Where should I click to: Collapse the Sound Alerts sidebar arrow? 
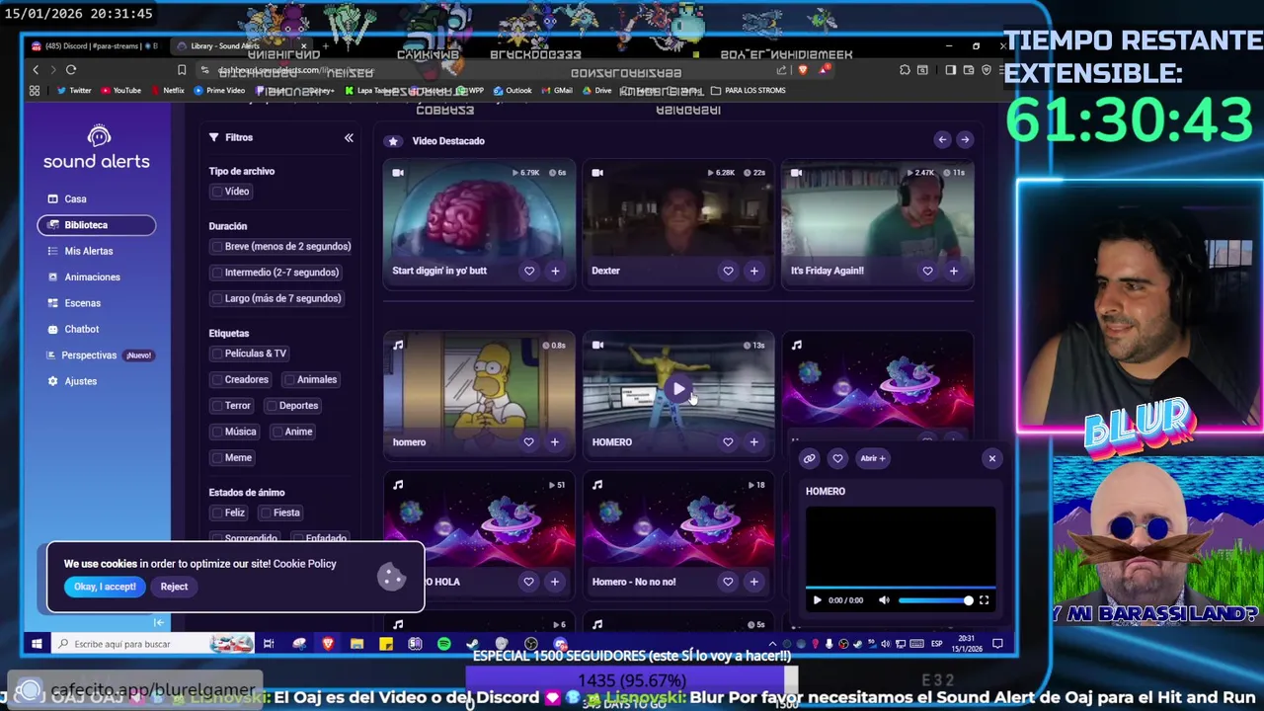pos(158,622)
